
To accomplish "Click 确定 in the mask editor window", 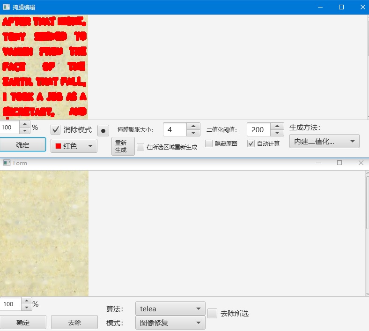I will tap(23, 145).
